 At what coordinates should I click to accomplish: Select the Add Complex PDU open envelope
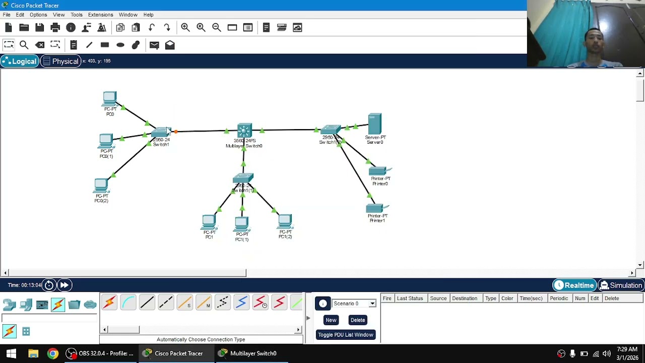click(170, 45)
